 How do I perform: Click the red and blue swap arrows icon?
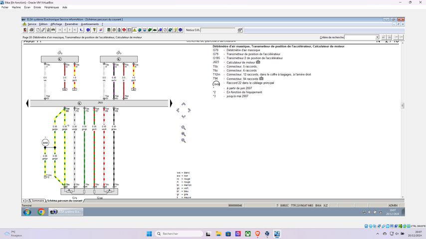101,30
